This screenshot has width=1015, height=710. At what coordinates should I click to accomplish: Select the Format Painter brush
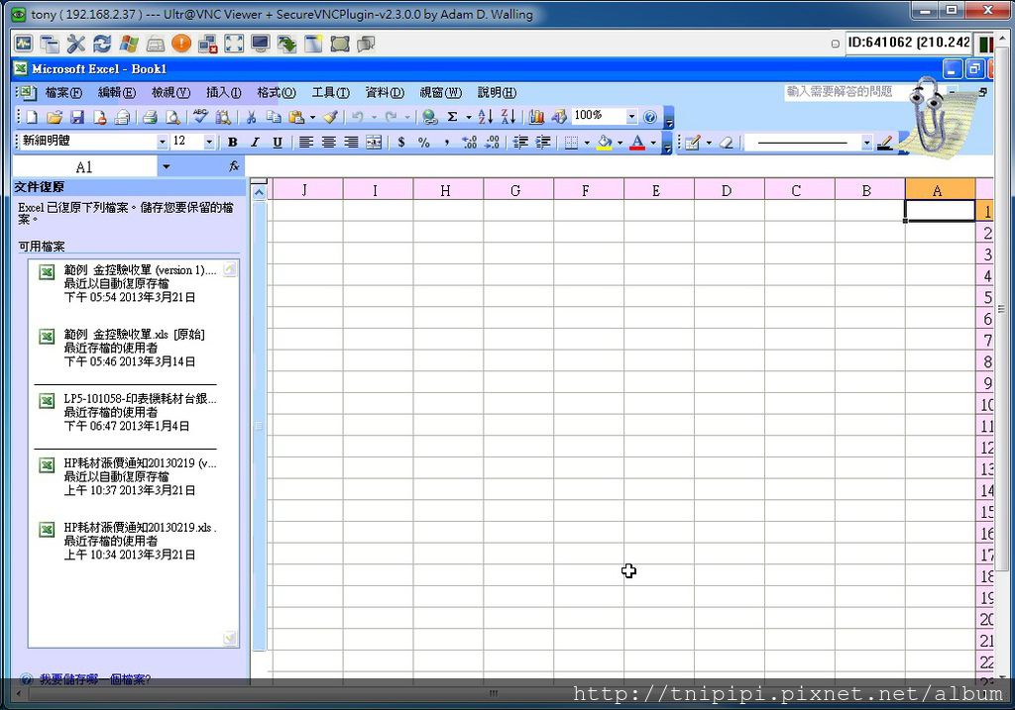point(330,117)
